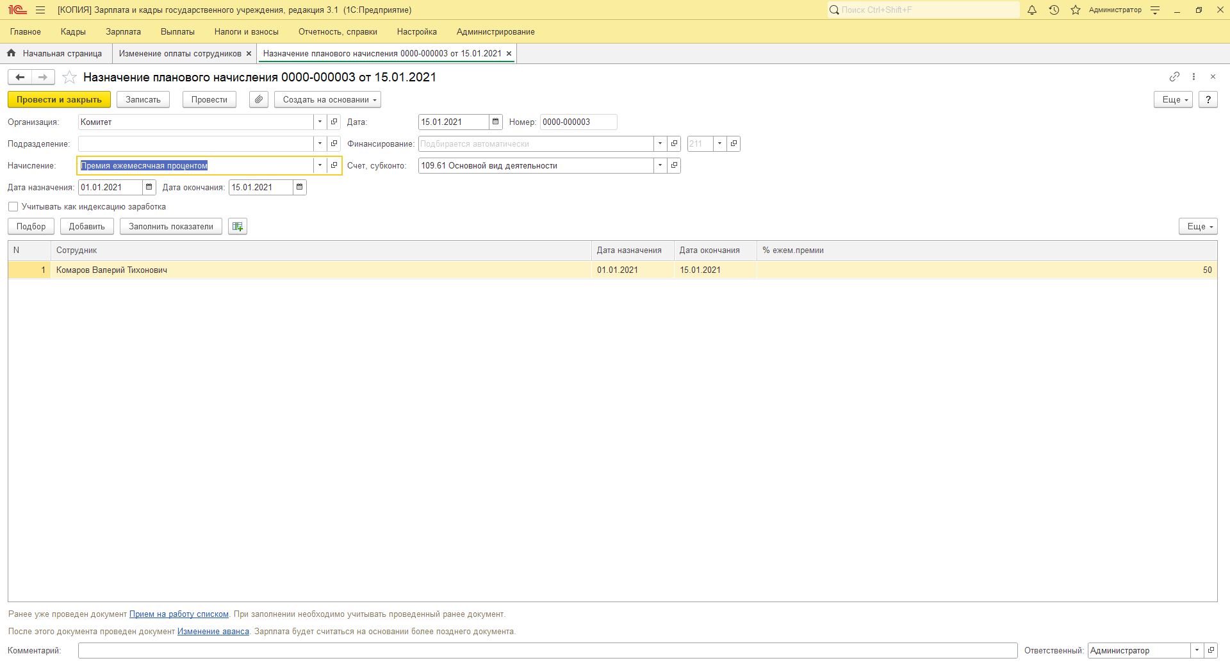Open service settings icon beside Администратор
Viewport: 1230px width, 663px height.
pos(1155,10)
